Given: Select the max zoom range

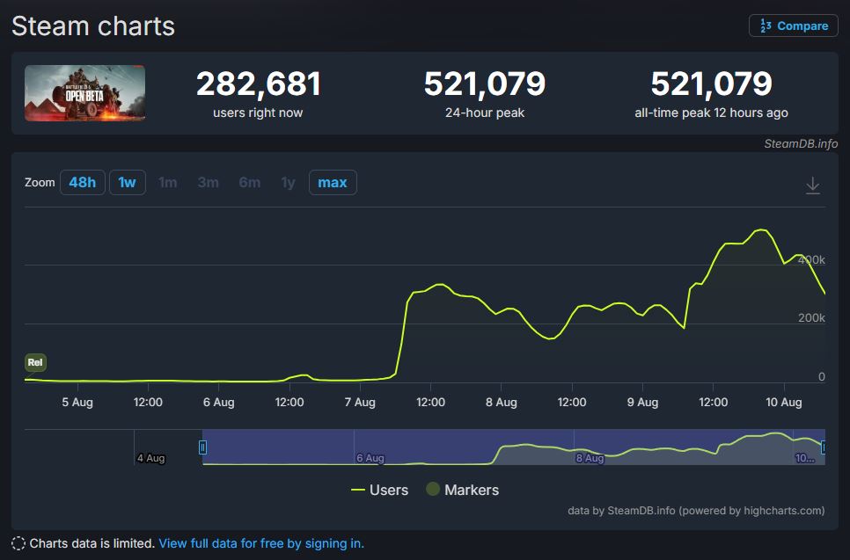Looking at the screenshot, I should (x=332, y=183).
